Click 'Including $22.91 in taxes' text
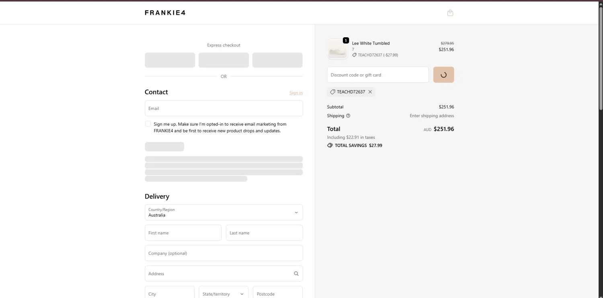603x298 pixels. [351, 137]
